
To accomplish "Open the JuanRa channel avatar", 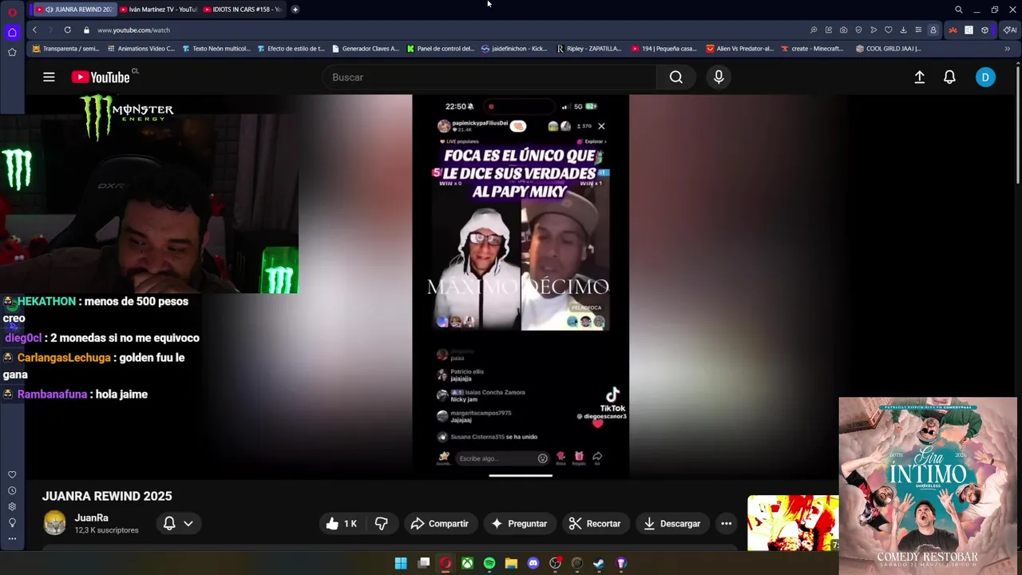I will 54,523.
